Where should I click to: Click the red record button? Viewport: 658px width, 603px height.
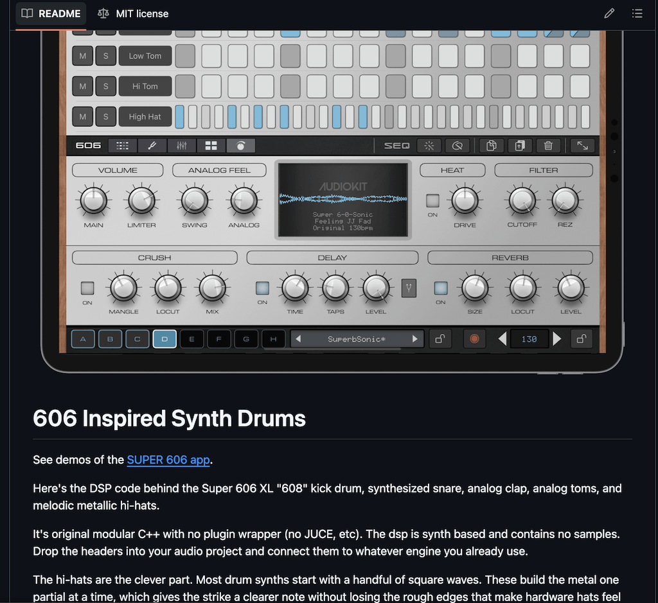474,339
